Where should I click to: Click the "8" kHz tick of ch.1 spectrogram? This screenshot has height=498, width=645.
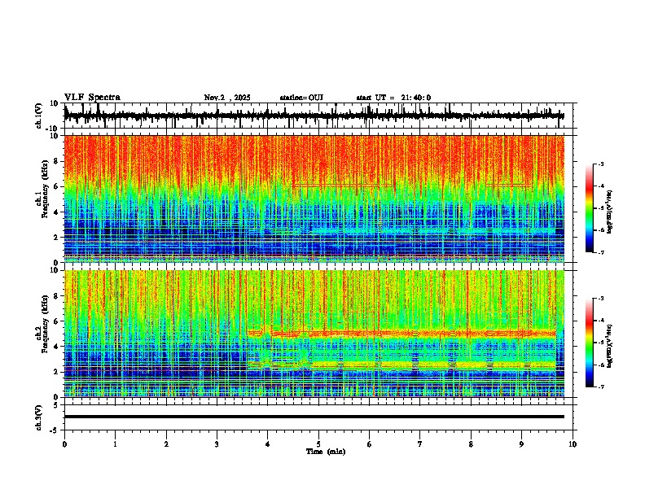point(56,161)
